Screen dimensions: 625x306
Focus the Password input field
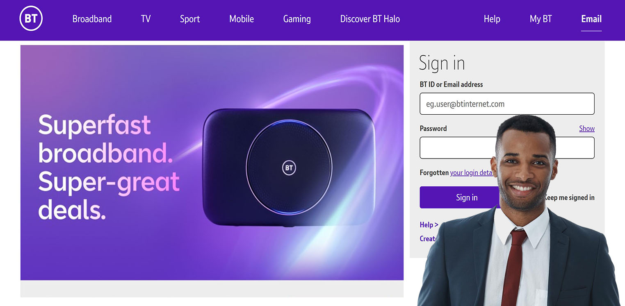click(458, 148)
